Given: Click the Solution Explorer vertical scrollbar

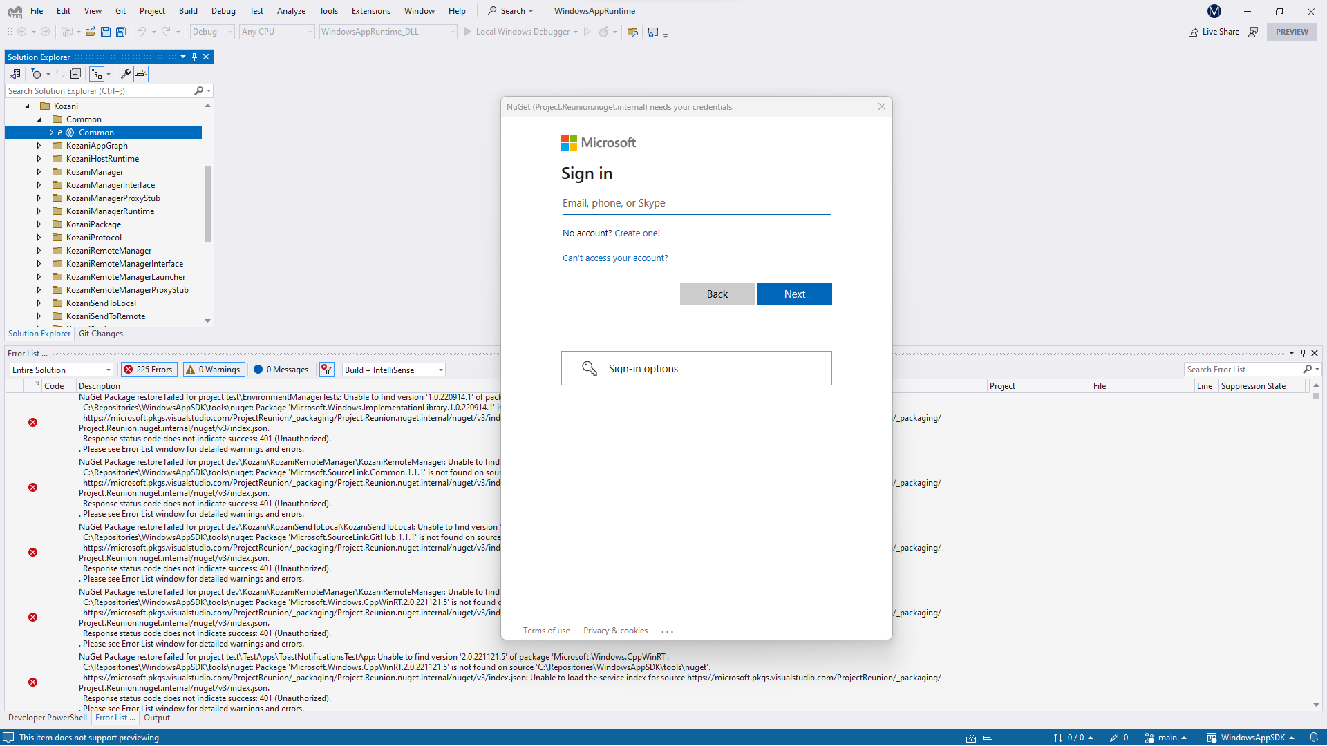Looking at the screenshot, I should pos(207,204).
